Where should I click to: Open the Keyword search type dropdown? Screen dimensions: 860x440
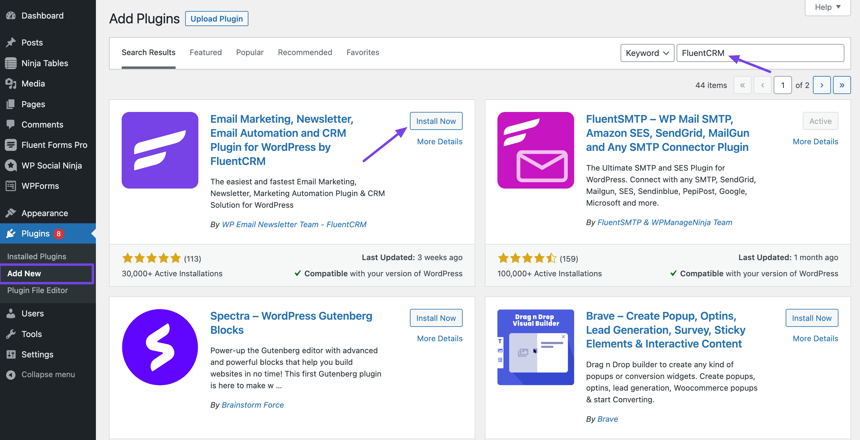pos(647,53)
